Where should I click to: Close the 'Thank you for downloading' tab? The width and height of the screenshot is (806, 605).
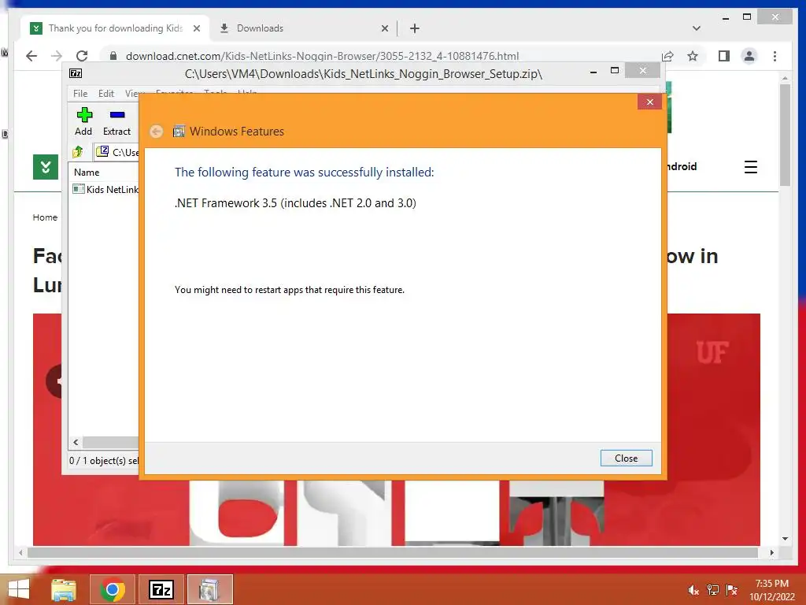tap(196, 29)
